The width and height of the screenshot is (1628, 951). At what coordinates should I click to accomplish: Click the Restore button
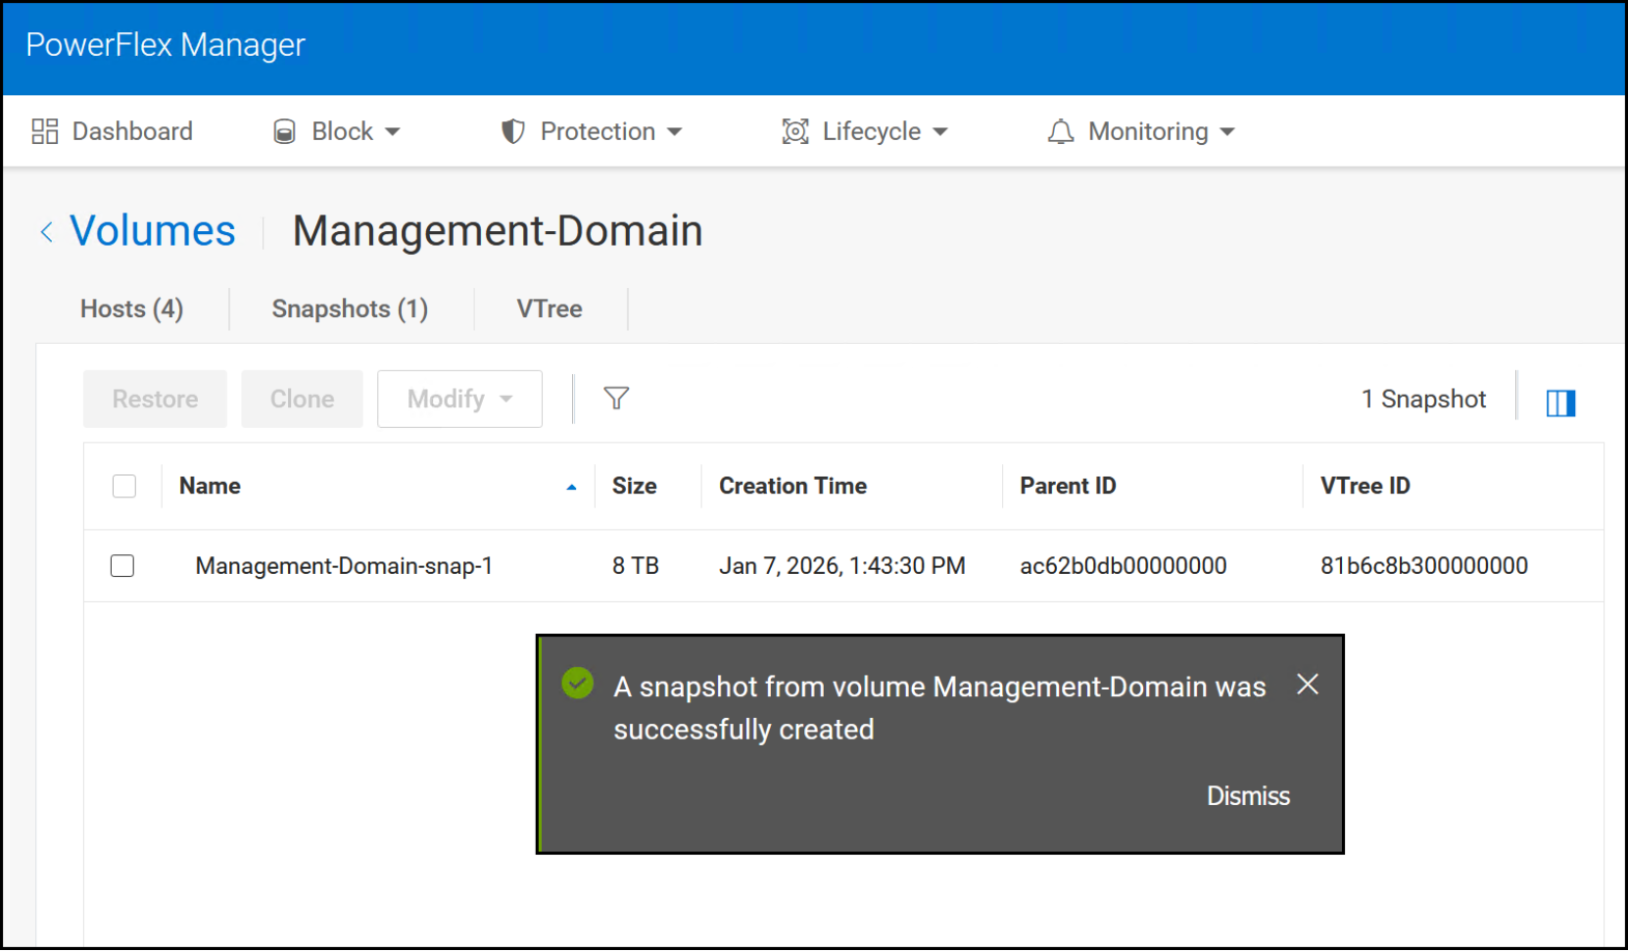[x=155, y=399]
